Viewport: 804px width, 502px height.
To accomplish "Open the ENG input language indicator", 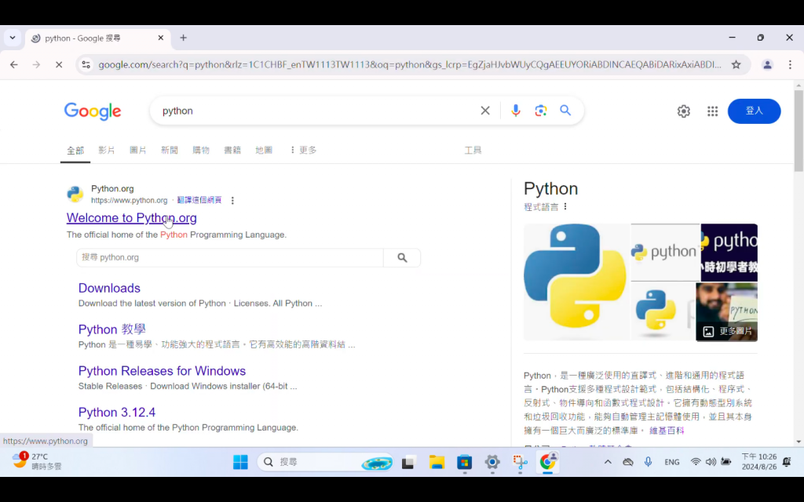I will 672,462.
